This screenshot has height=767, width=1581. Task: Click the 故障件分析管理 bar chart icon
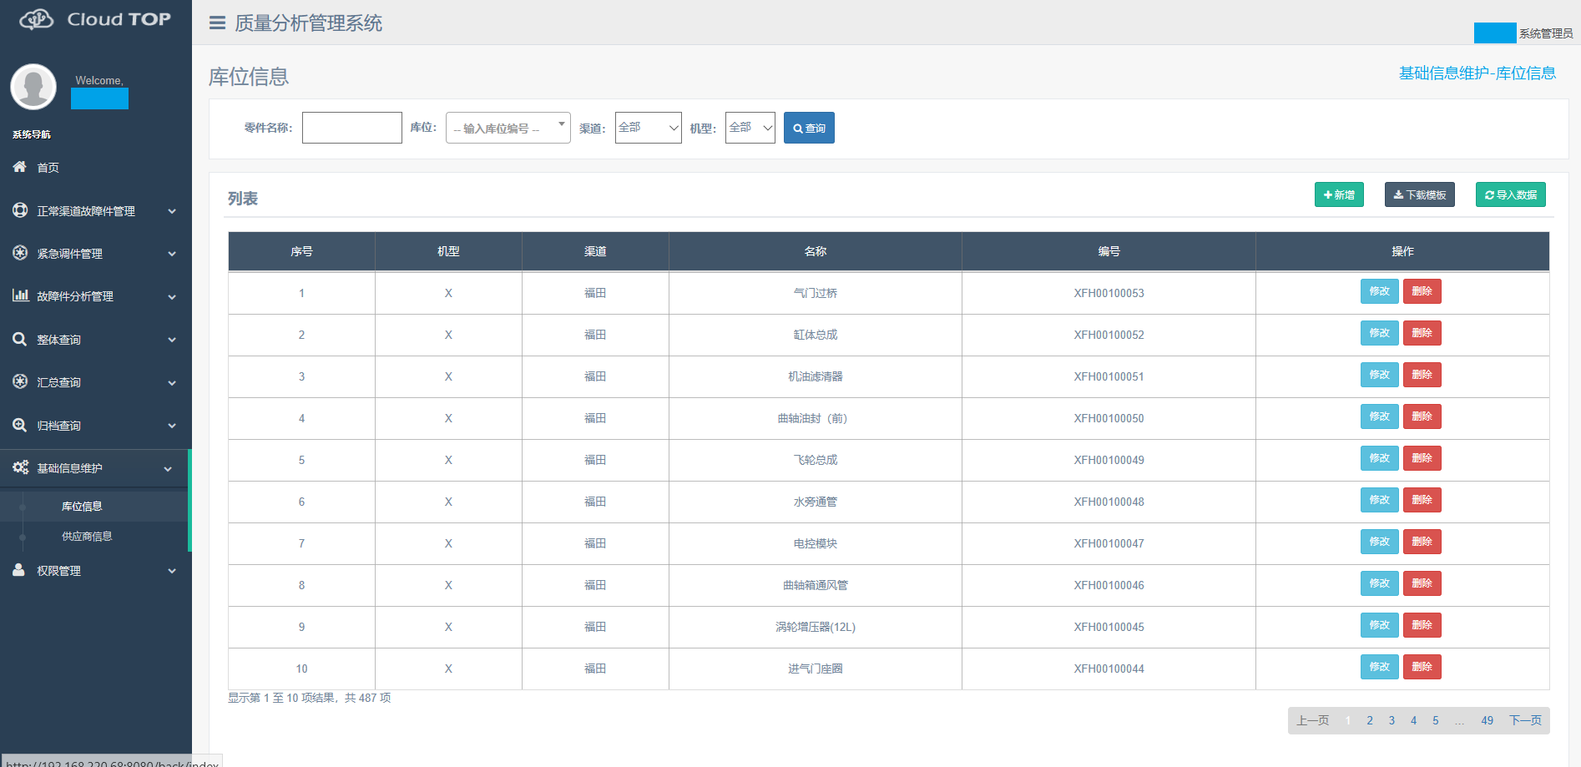pyautogui.click(x=20, y=295)
